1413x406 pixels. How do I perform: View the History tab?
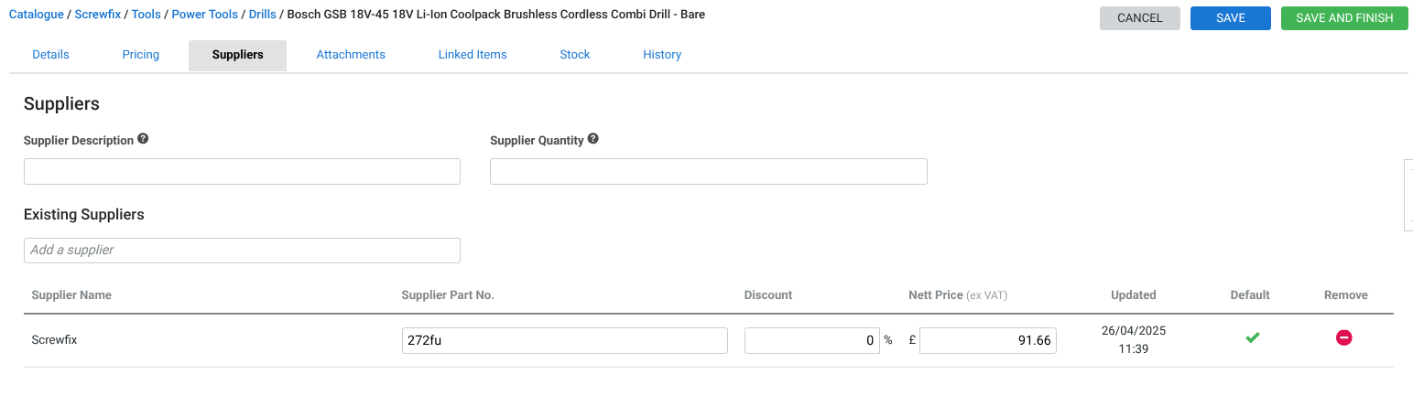(x=662, y=55)
